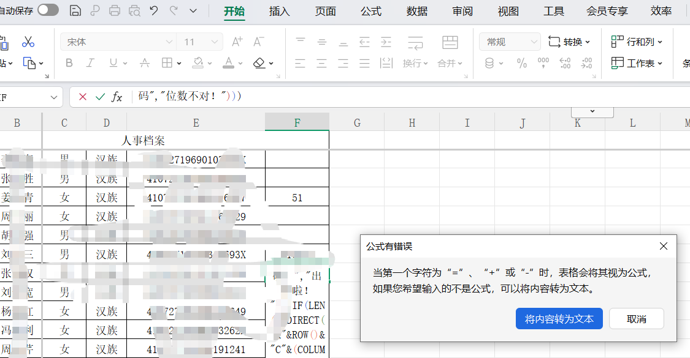
Task: Open the 公式 ribbon tab
Action: click(x=370, y=11)
